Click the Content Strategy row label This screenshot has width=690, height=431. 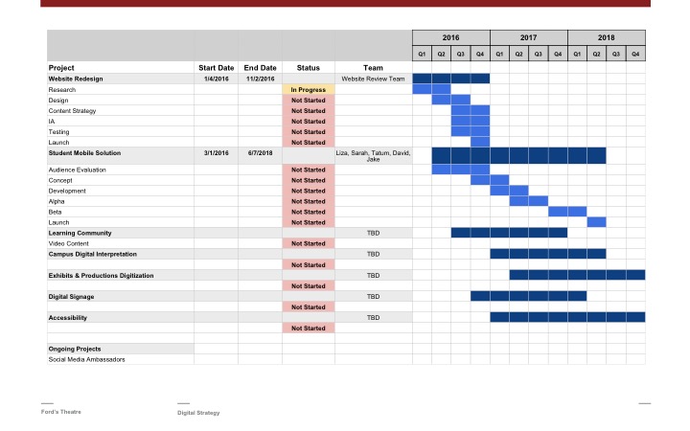(72, 111)
